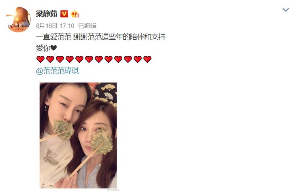Click the first red heart emoji
Screen dimensions: 296x191
[40, 59]
